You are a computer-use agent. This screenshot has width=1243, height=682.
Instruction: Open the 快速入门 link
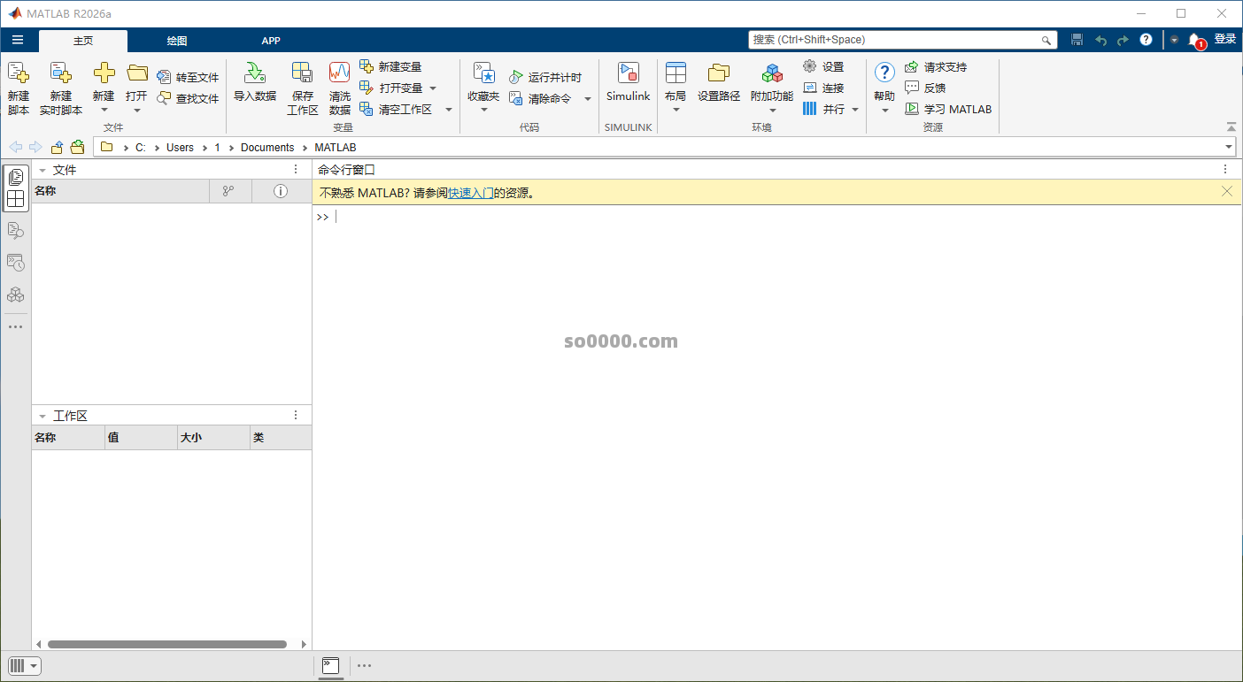(x=471, y=193)
